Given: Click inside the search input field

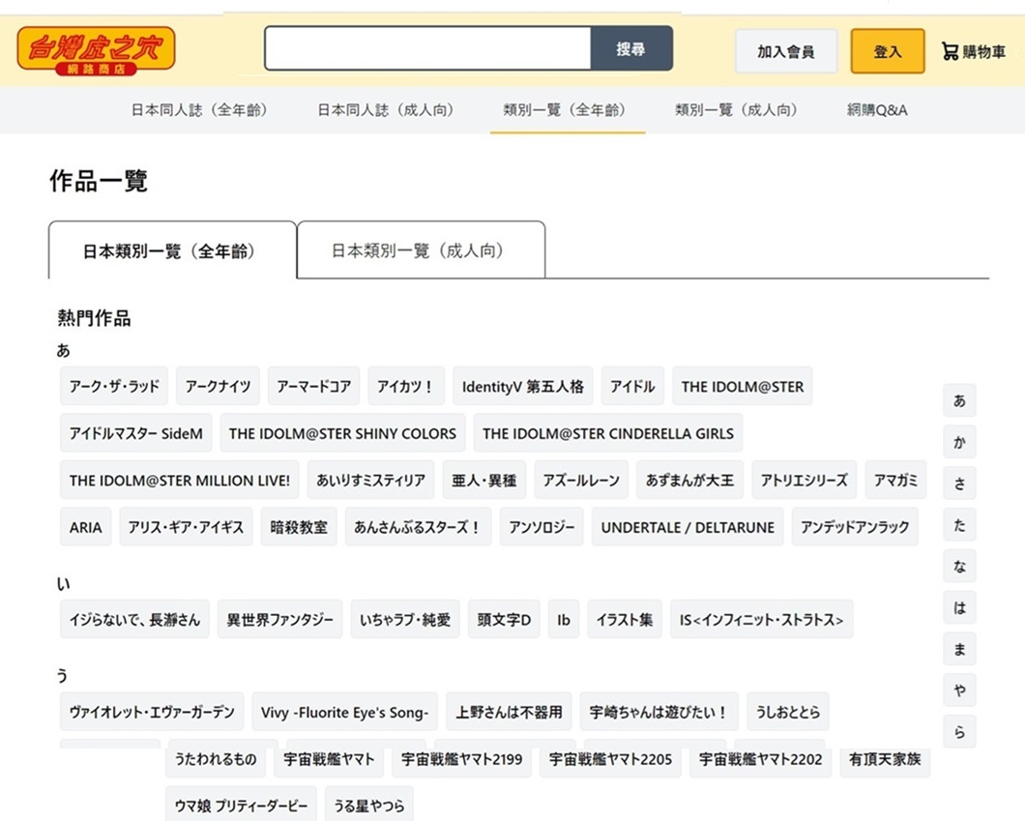Looking at the screenshot, I should pos(428,48).
